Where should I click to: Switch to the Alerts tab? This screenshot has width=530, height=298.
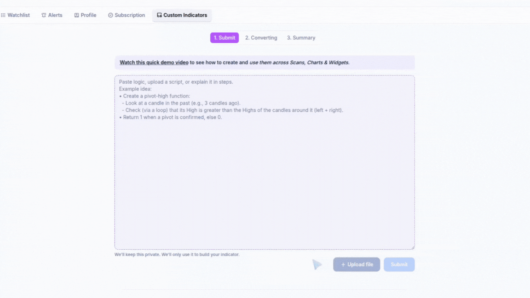click(x=55, y=15)
